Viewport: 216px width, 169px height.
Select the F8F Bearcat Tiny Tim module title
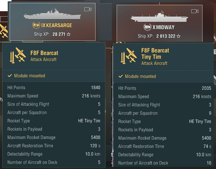point(155,54)
